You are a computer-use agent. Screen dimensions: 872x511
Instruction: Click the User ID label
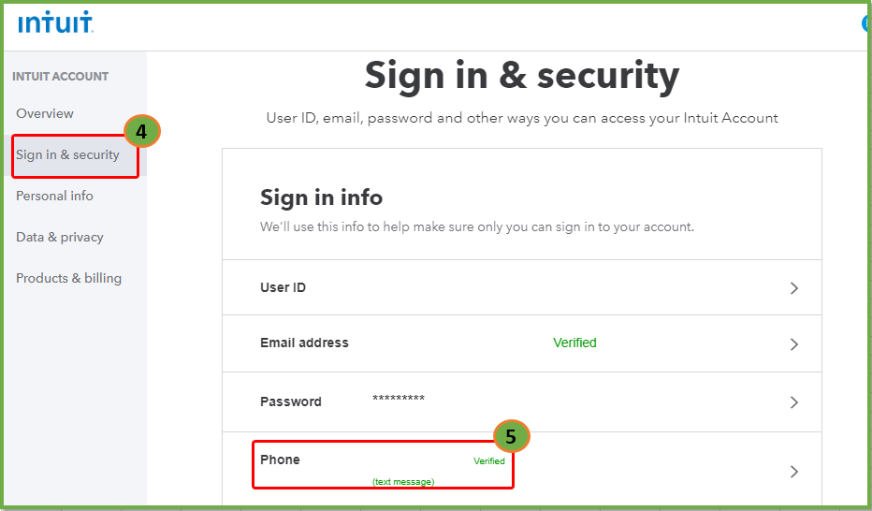coord(283,287)
